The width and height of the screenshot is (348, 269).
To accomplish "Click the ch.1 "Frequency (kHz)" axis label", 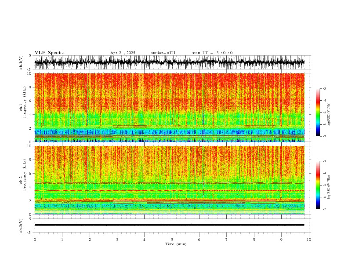I will [x=24, y=102].
